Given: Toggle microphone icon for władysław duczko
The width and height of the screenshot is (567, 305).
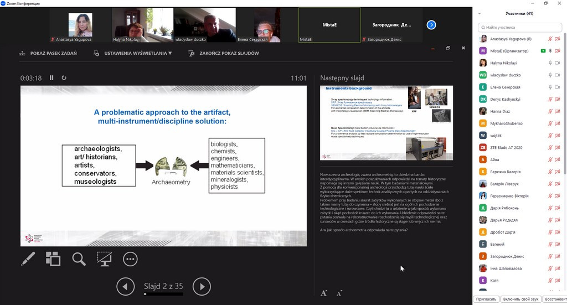Looking at the screenshot, I should pos(550,75).
